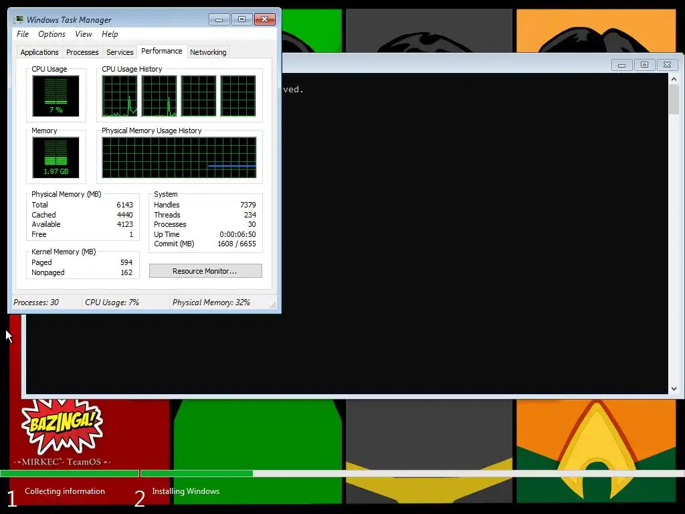Maximize the command prompt window
The image size is (685, 514).
[x=644, y=65]
